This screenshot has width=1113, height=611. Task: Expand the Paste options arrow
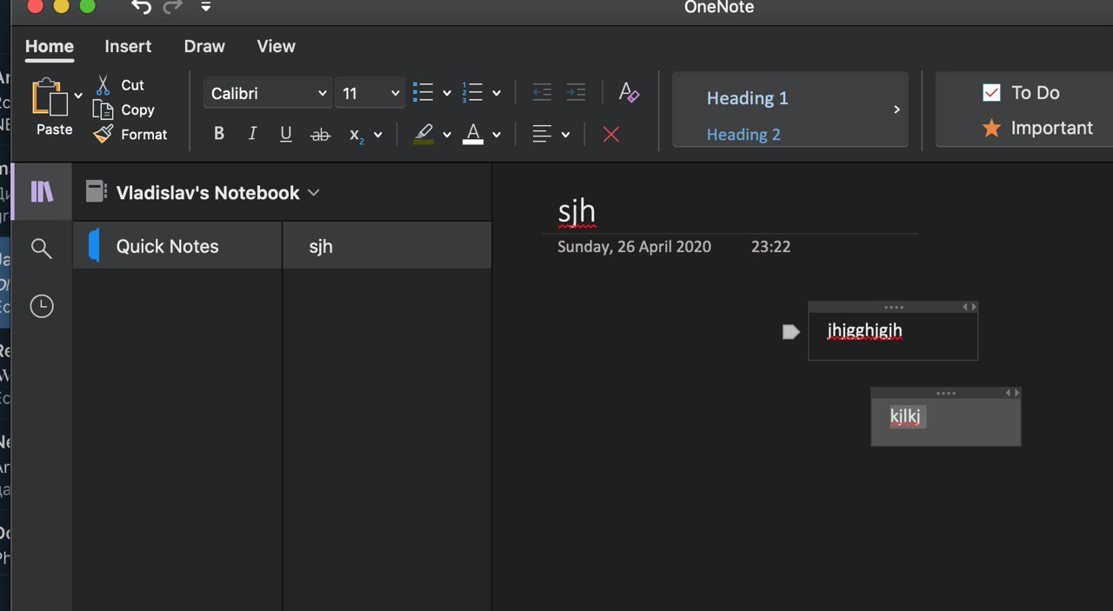click(x=78, y=96)
